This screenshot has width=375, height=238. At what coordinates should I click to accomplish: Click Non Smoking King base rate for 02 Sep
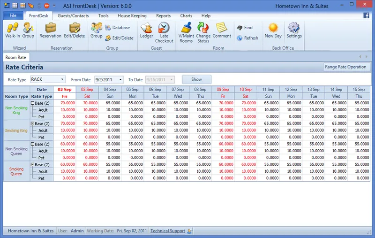pyautogui.click(x=65, y=103)
